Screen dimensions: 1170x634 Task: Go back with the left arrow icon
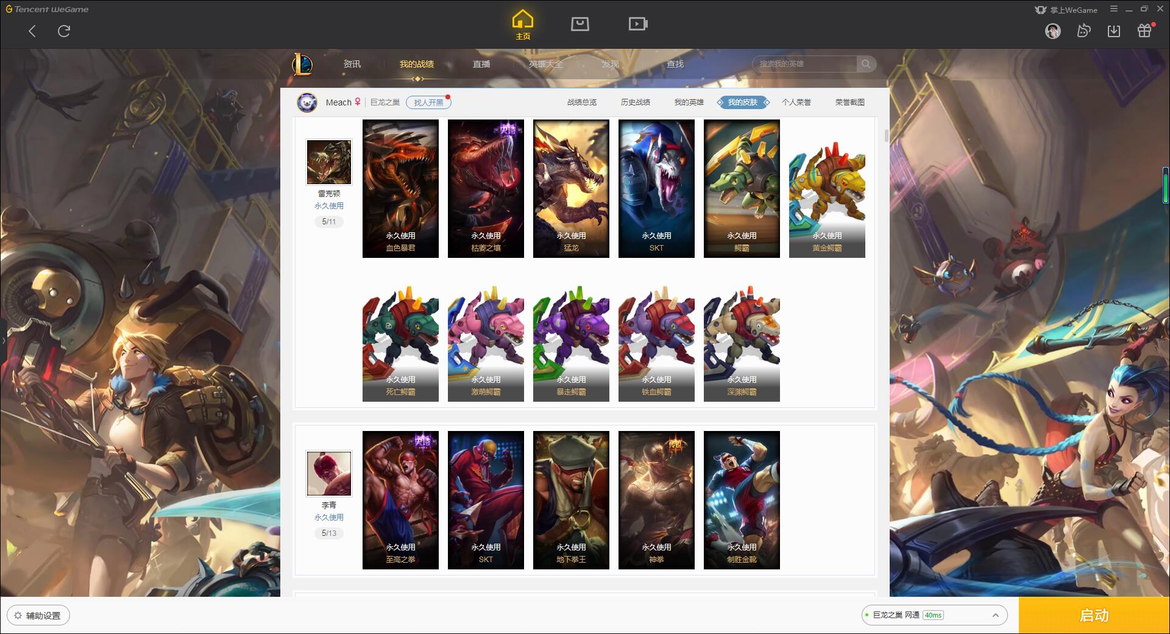pyautogui.click(x=32, y=31)
